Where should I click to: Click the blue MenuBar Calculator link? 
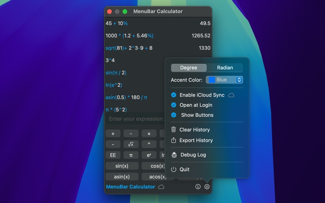click(130, 187)
